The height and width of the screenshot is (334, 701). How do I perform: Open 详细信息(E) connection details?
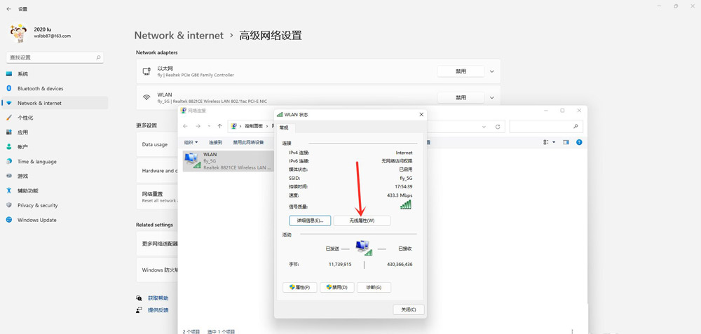coord(310,221)
